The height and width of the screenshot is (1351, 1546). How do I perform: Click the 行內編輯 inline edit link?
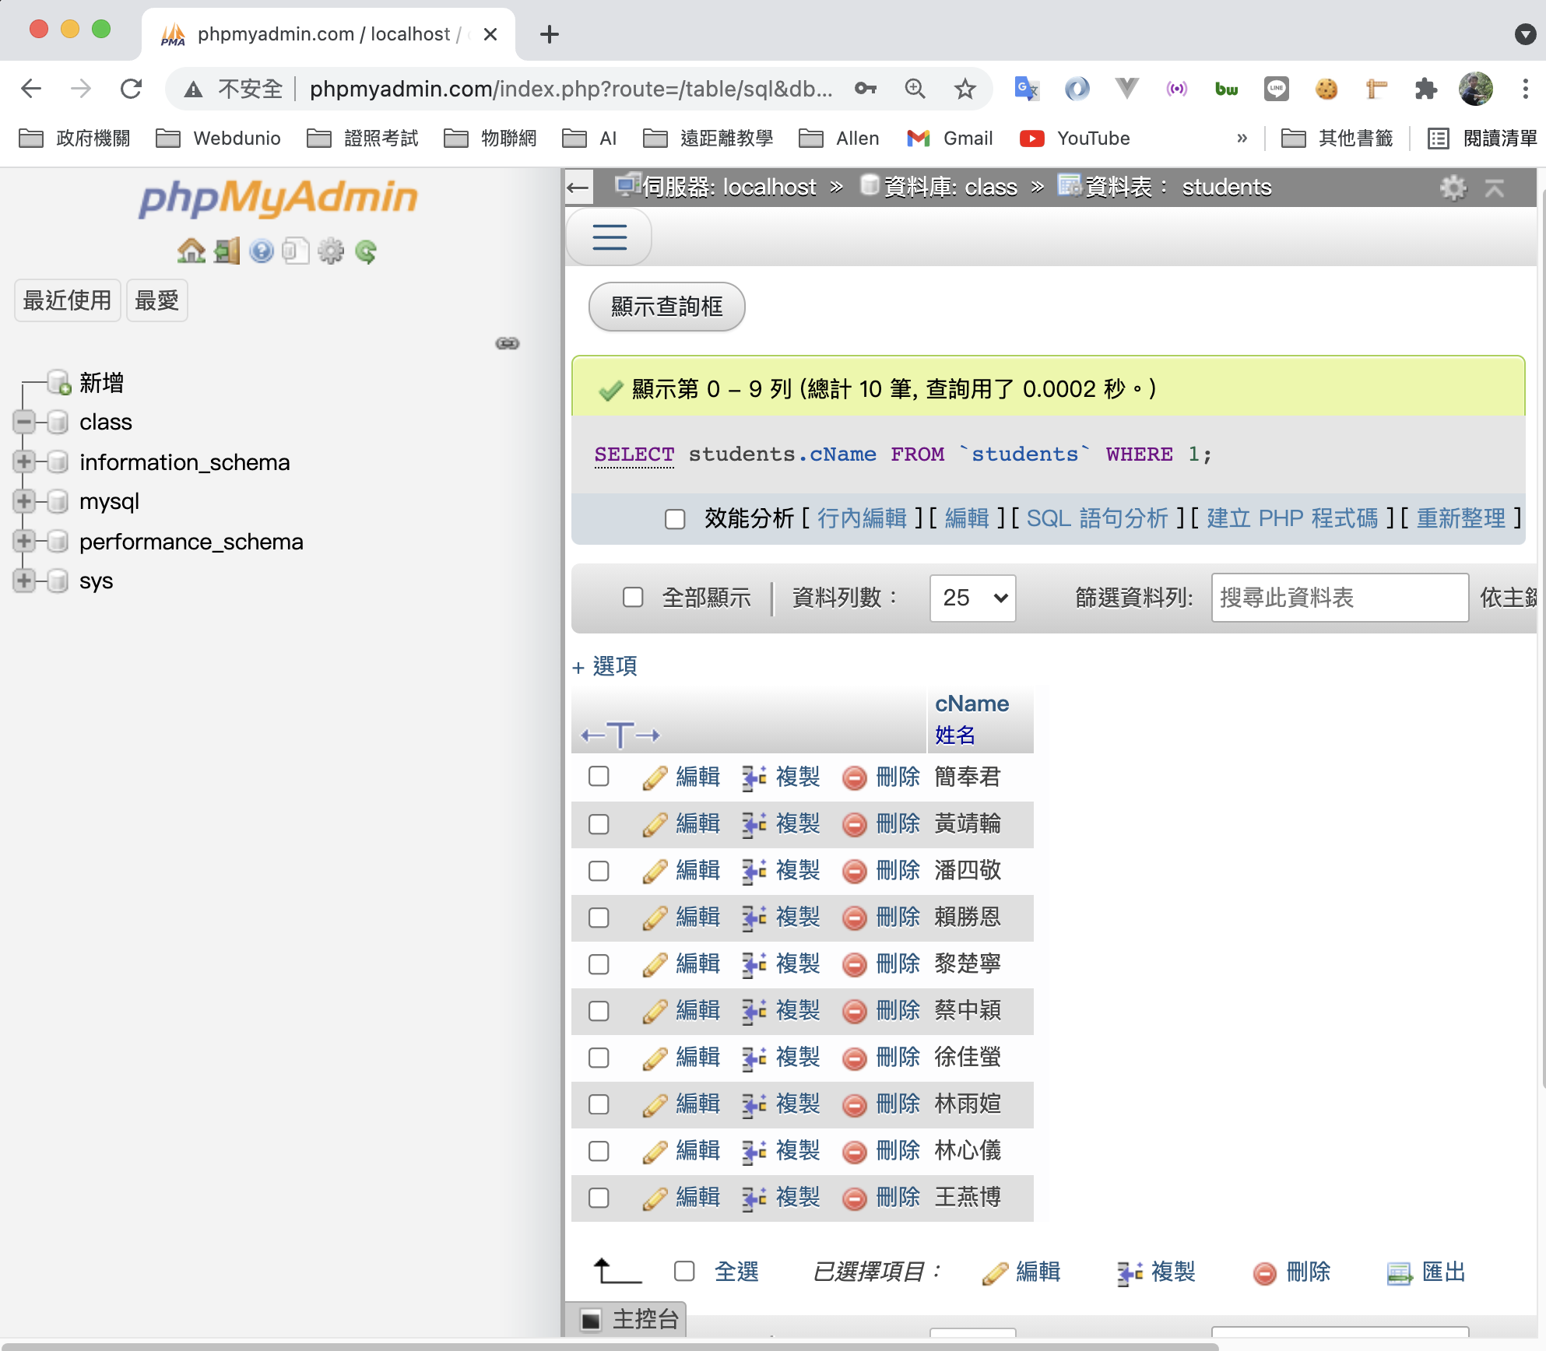pos(862,518)
